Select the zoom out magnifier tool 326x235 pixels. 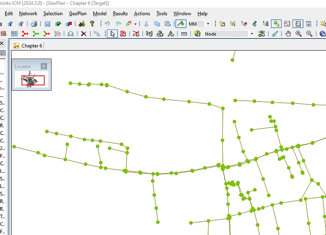pos(309,34)
